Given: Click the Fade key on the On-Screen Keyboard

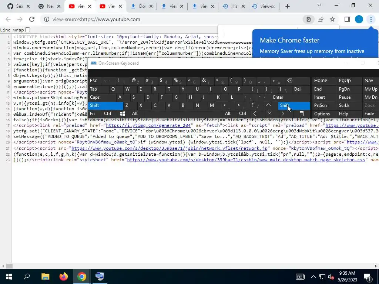Looking at the screenshot, I should [370, 114].
